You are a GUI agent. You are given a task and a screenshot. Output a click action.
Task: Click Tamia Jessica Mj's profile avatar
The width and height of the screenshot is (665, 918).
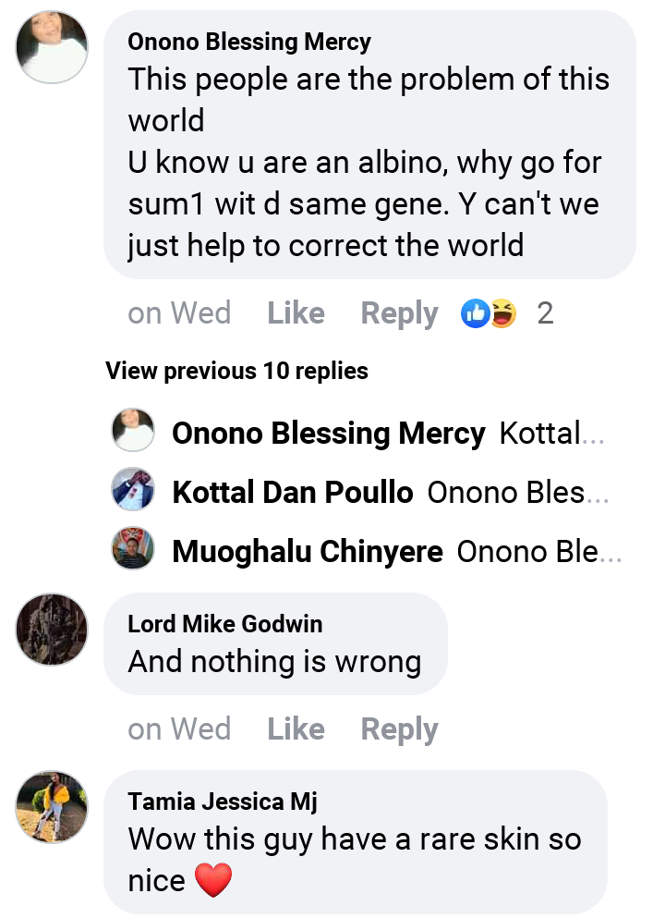point(52,807)
